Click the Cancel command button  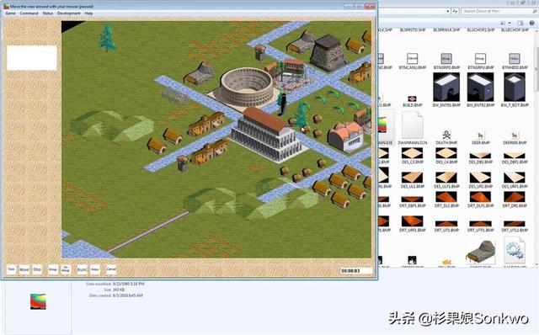point(111,269)
